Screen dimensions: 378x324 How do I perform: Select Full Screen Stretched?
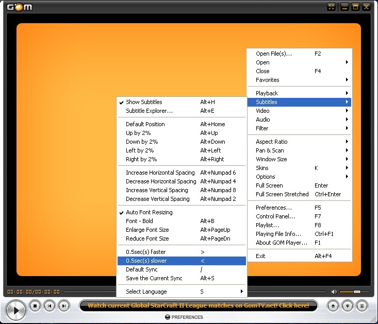(299, 194)
